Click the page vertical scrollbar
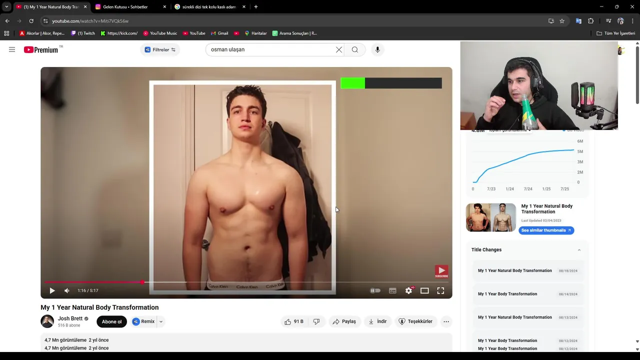 tap(637, 75)
